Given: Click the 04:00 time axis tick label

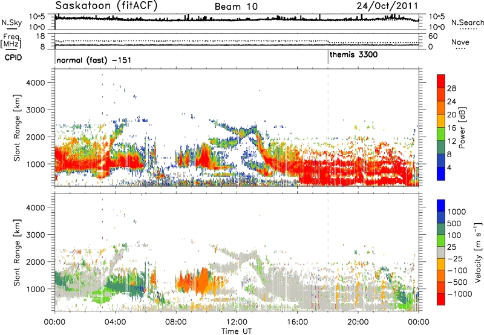Looking at the screenshot, I should (x=115, y=322).
